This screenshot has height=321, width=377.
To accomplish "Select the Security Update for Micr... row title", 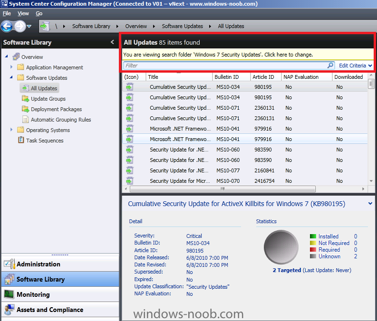I will [x=180, y=181].
